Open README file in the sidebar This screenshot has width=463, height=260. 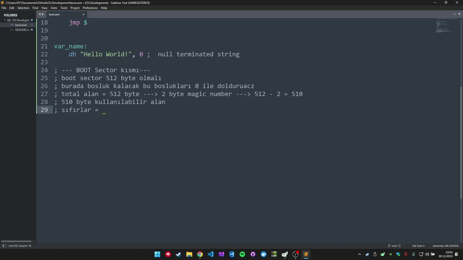click(x=22, y=30)
